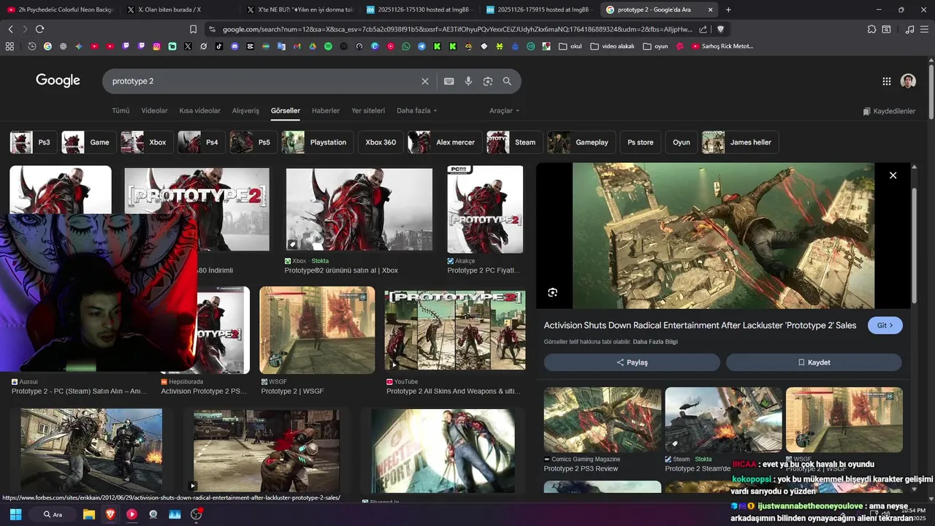Bookmark this page with the bookmark icon
Screen dimensions: 935x526
tap(193, 29)
